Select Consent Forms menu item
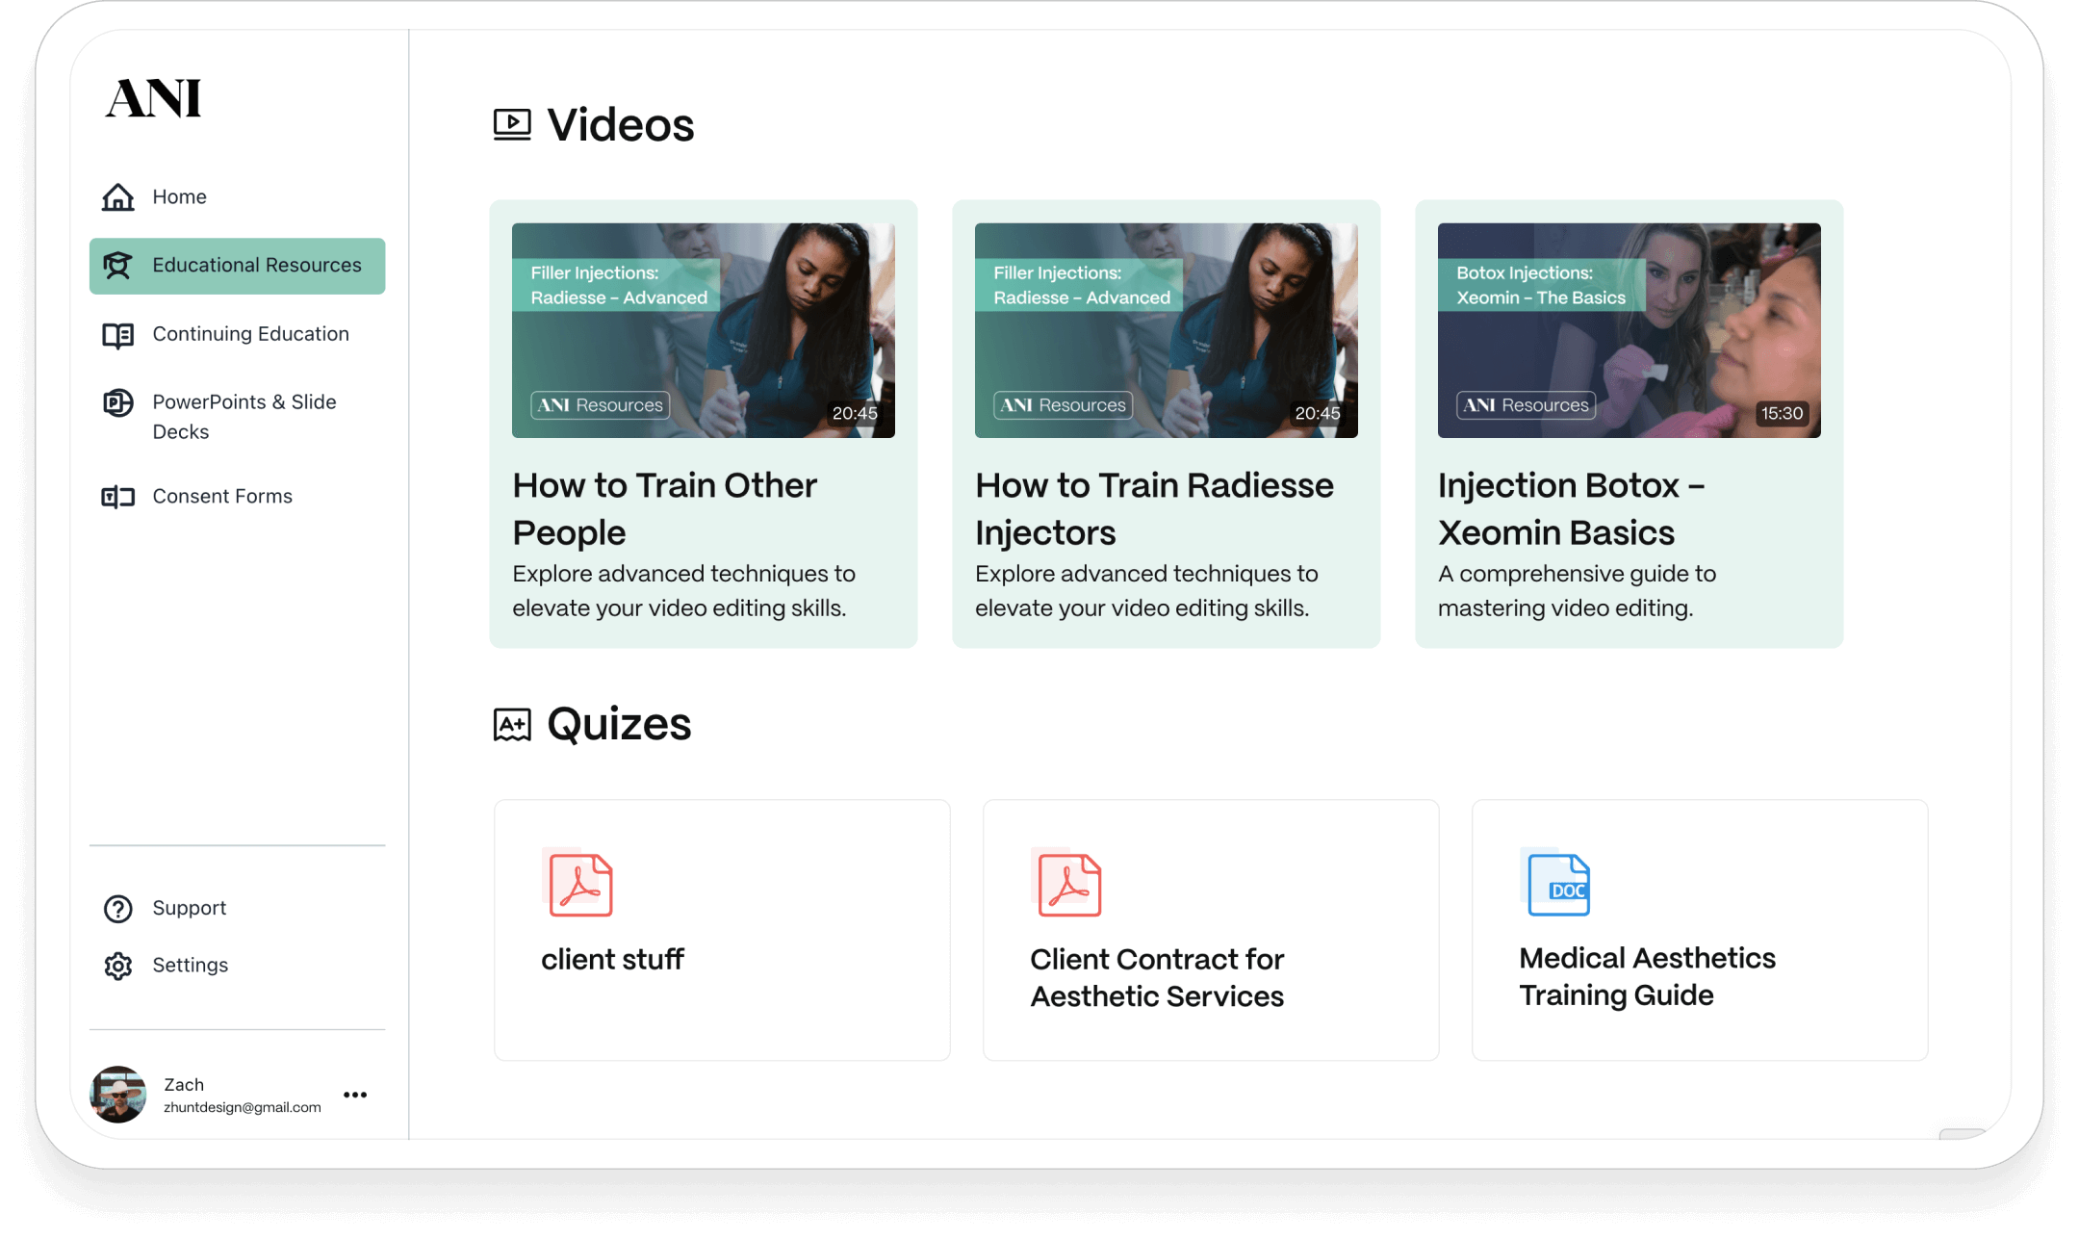2079x1239 pixels. [222, 497]
